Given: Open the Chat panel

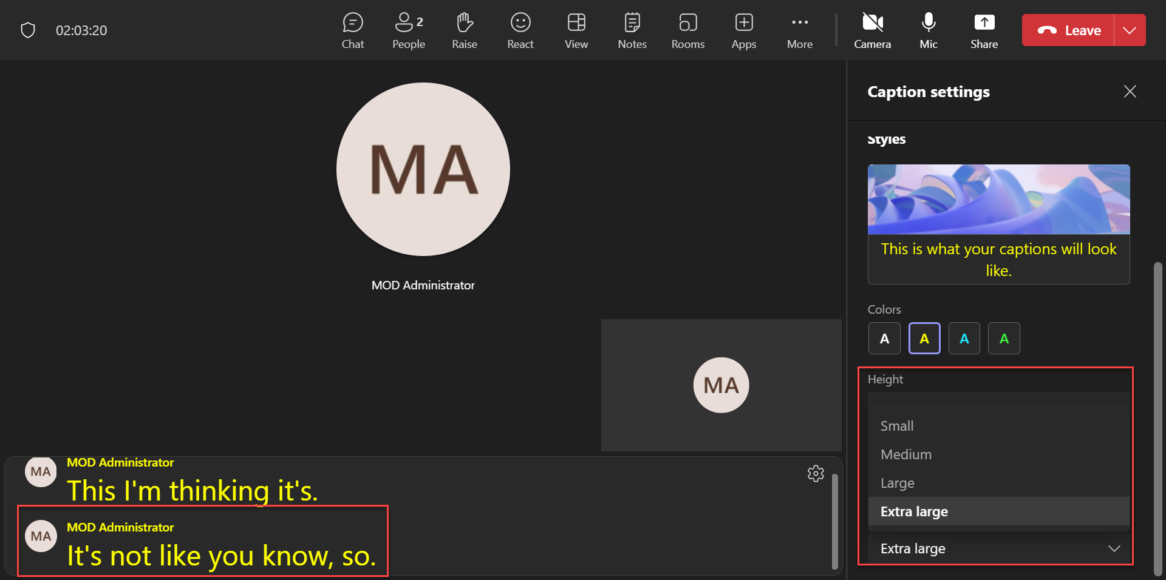Looking at the screenshot, I should click(352, 30).
